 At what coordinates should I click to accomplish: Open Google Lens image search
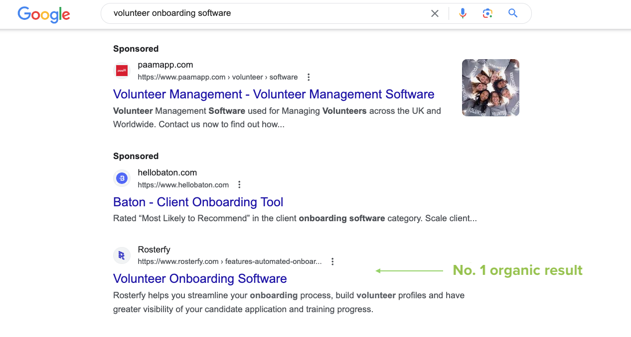pyautogui.click(x=487, y=13)
